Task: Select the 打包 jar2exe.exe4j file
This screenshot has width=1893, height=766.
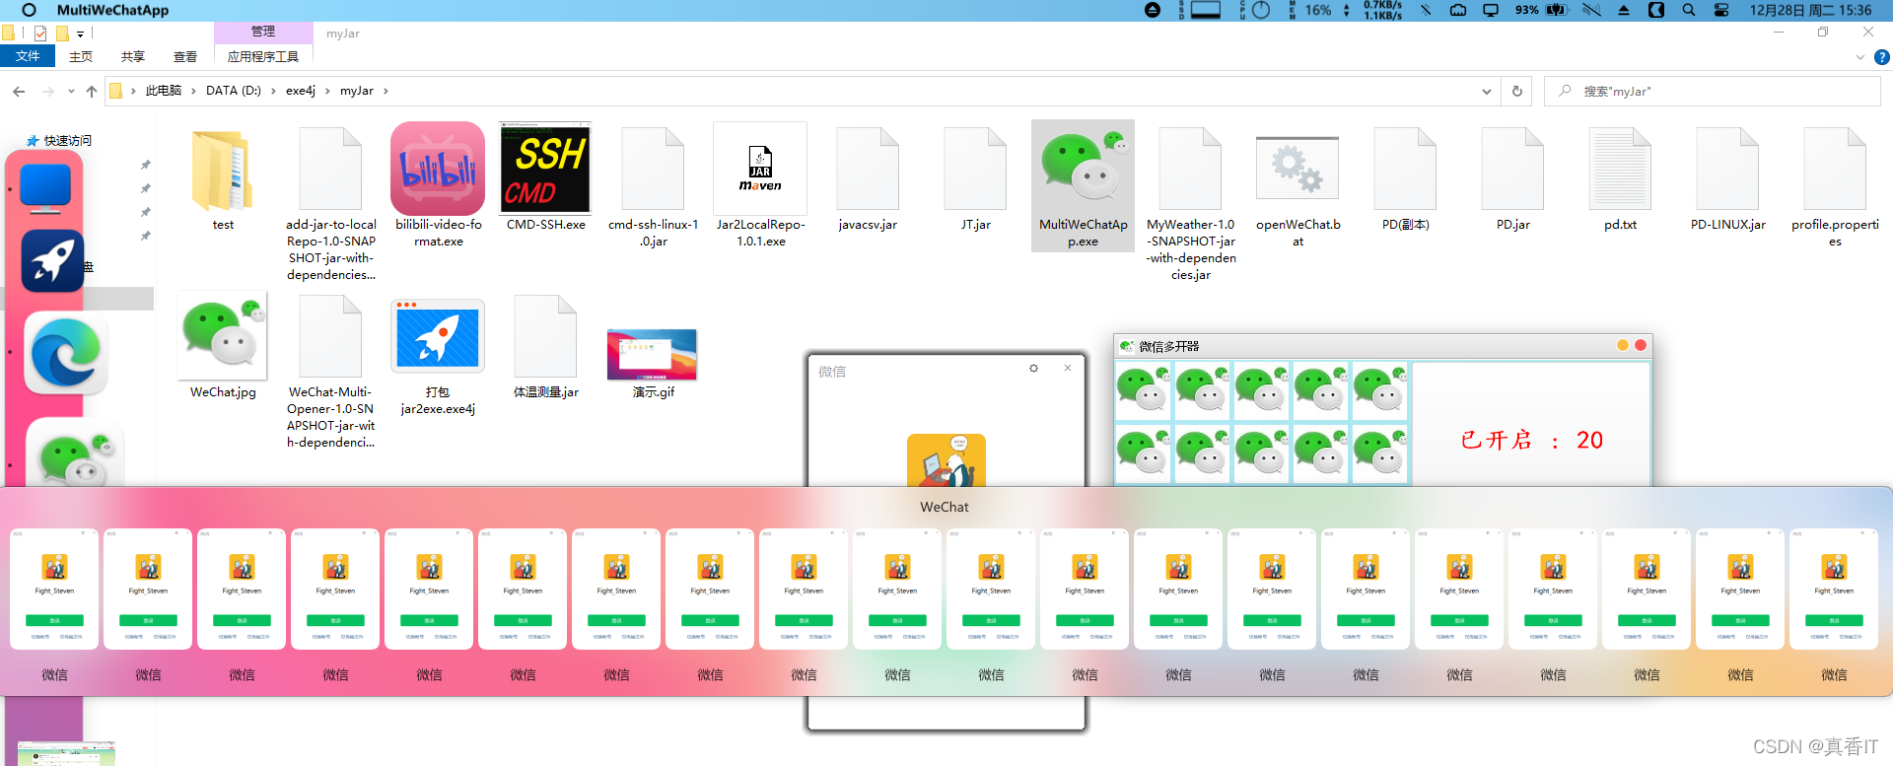Action: [x=438, y=337]
